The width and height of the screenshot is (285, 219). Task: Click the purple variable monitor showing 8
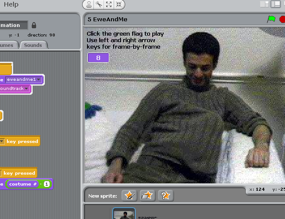(x=98, y=58)
